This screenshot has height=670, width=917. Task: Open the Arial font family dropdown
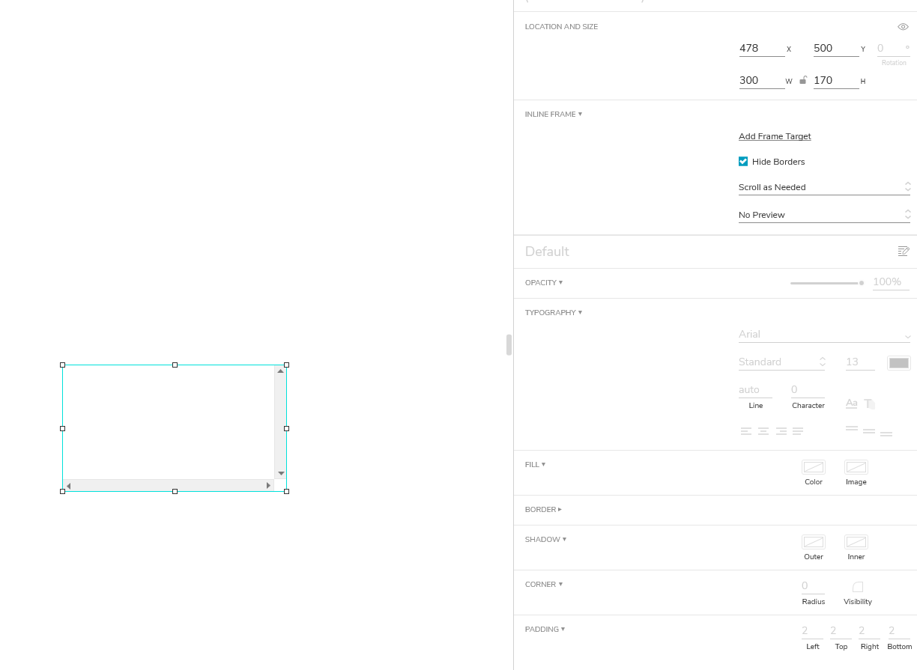[824, 334]
